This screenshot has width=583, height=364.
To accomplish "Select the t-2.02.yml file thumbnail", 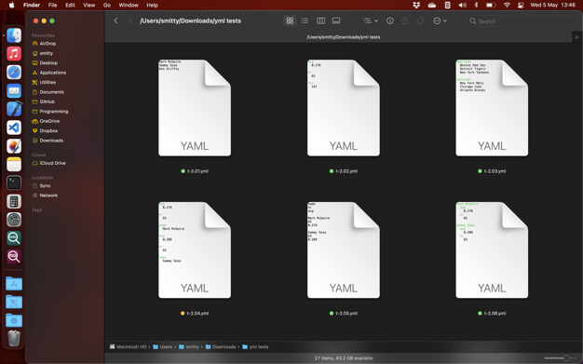I will click(343, 108).
